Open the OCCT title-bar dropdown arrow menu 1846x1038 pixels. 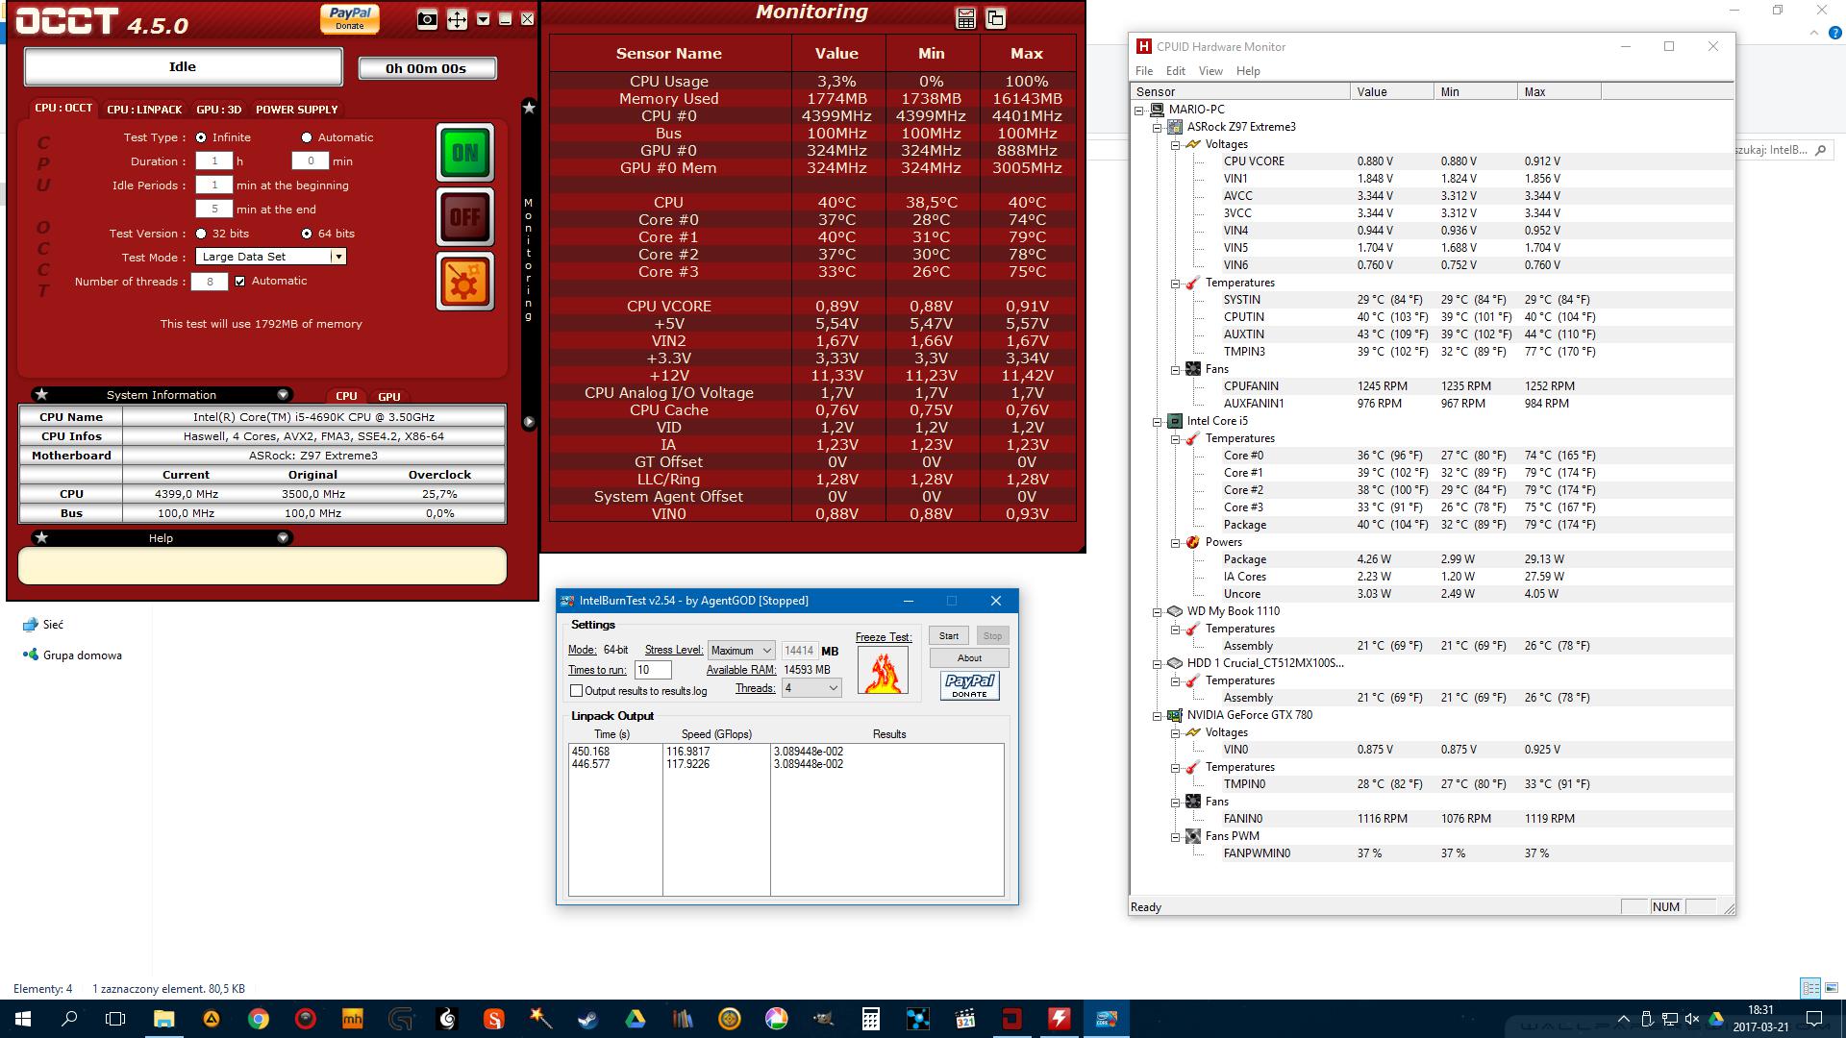[x=483, y=19]
